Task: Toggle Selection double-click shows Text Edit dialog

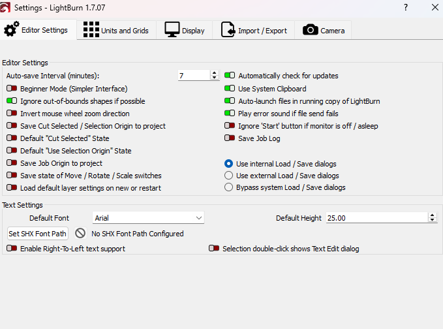Action: point(214,248)
